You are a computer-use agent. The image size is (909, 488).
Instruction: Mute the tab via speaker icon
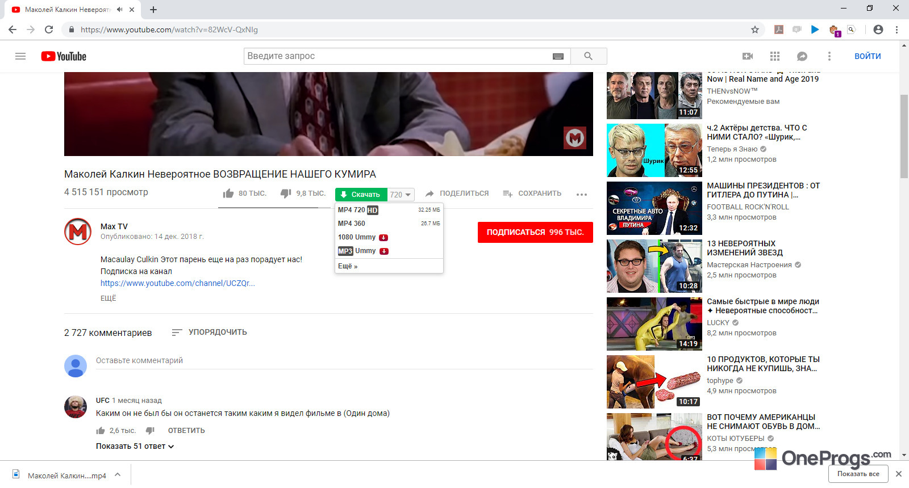tap(119, 9)
